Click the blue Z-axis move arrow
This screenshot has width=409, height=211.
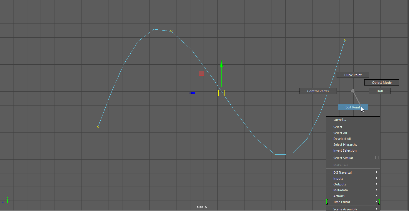point(192,93)
